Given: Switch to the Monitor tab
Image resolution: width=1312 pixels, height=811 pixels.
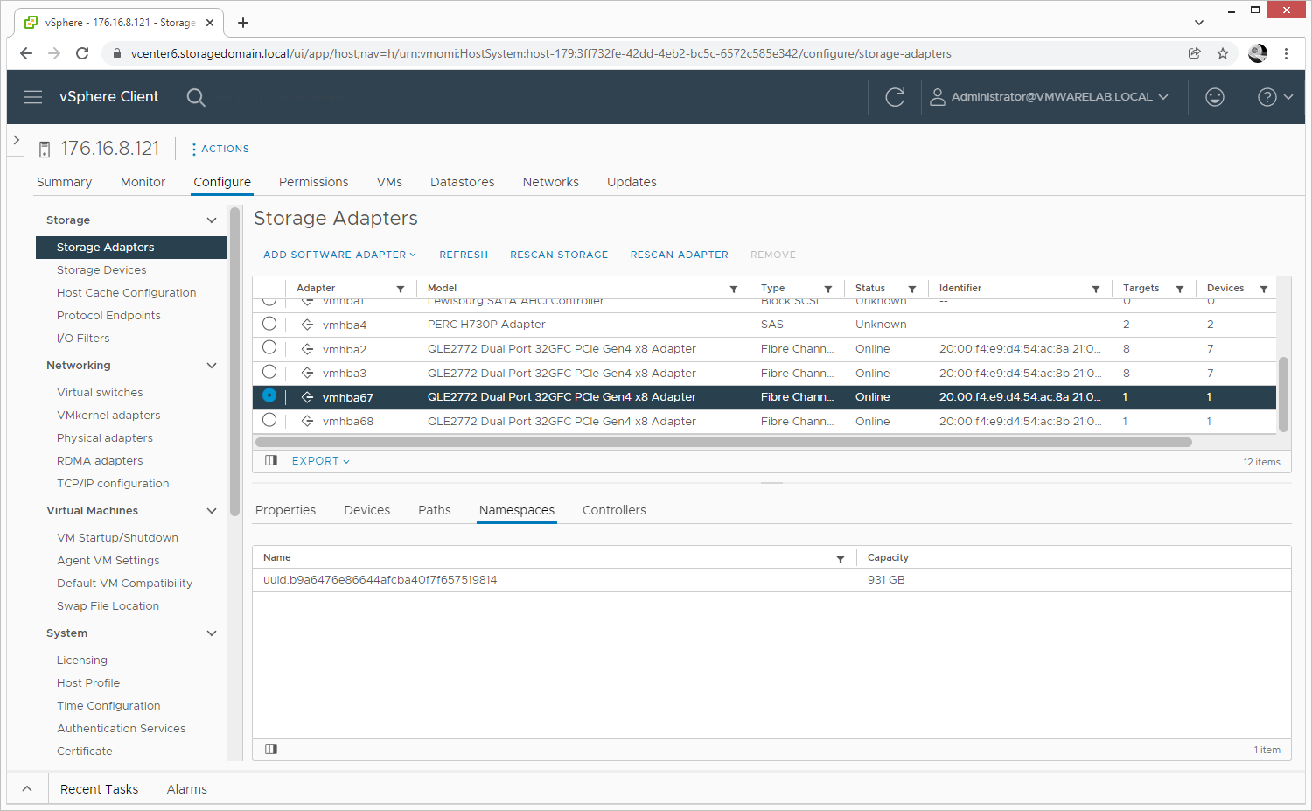Looking at the screenshot, I should click(143, 182).
